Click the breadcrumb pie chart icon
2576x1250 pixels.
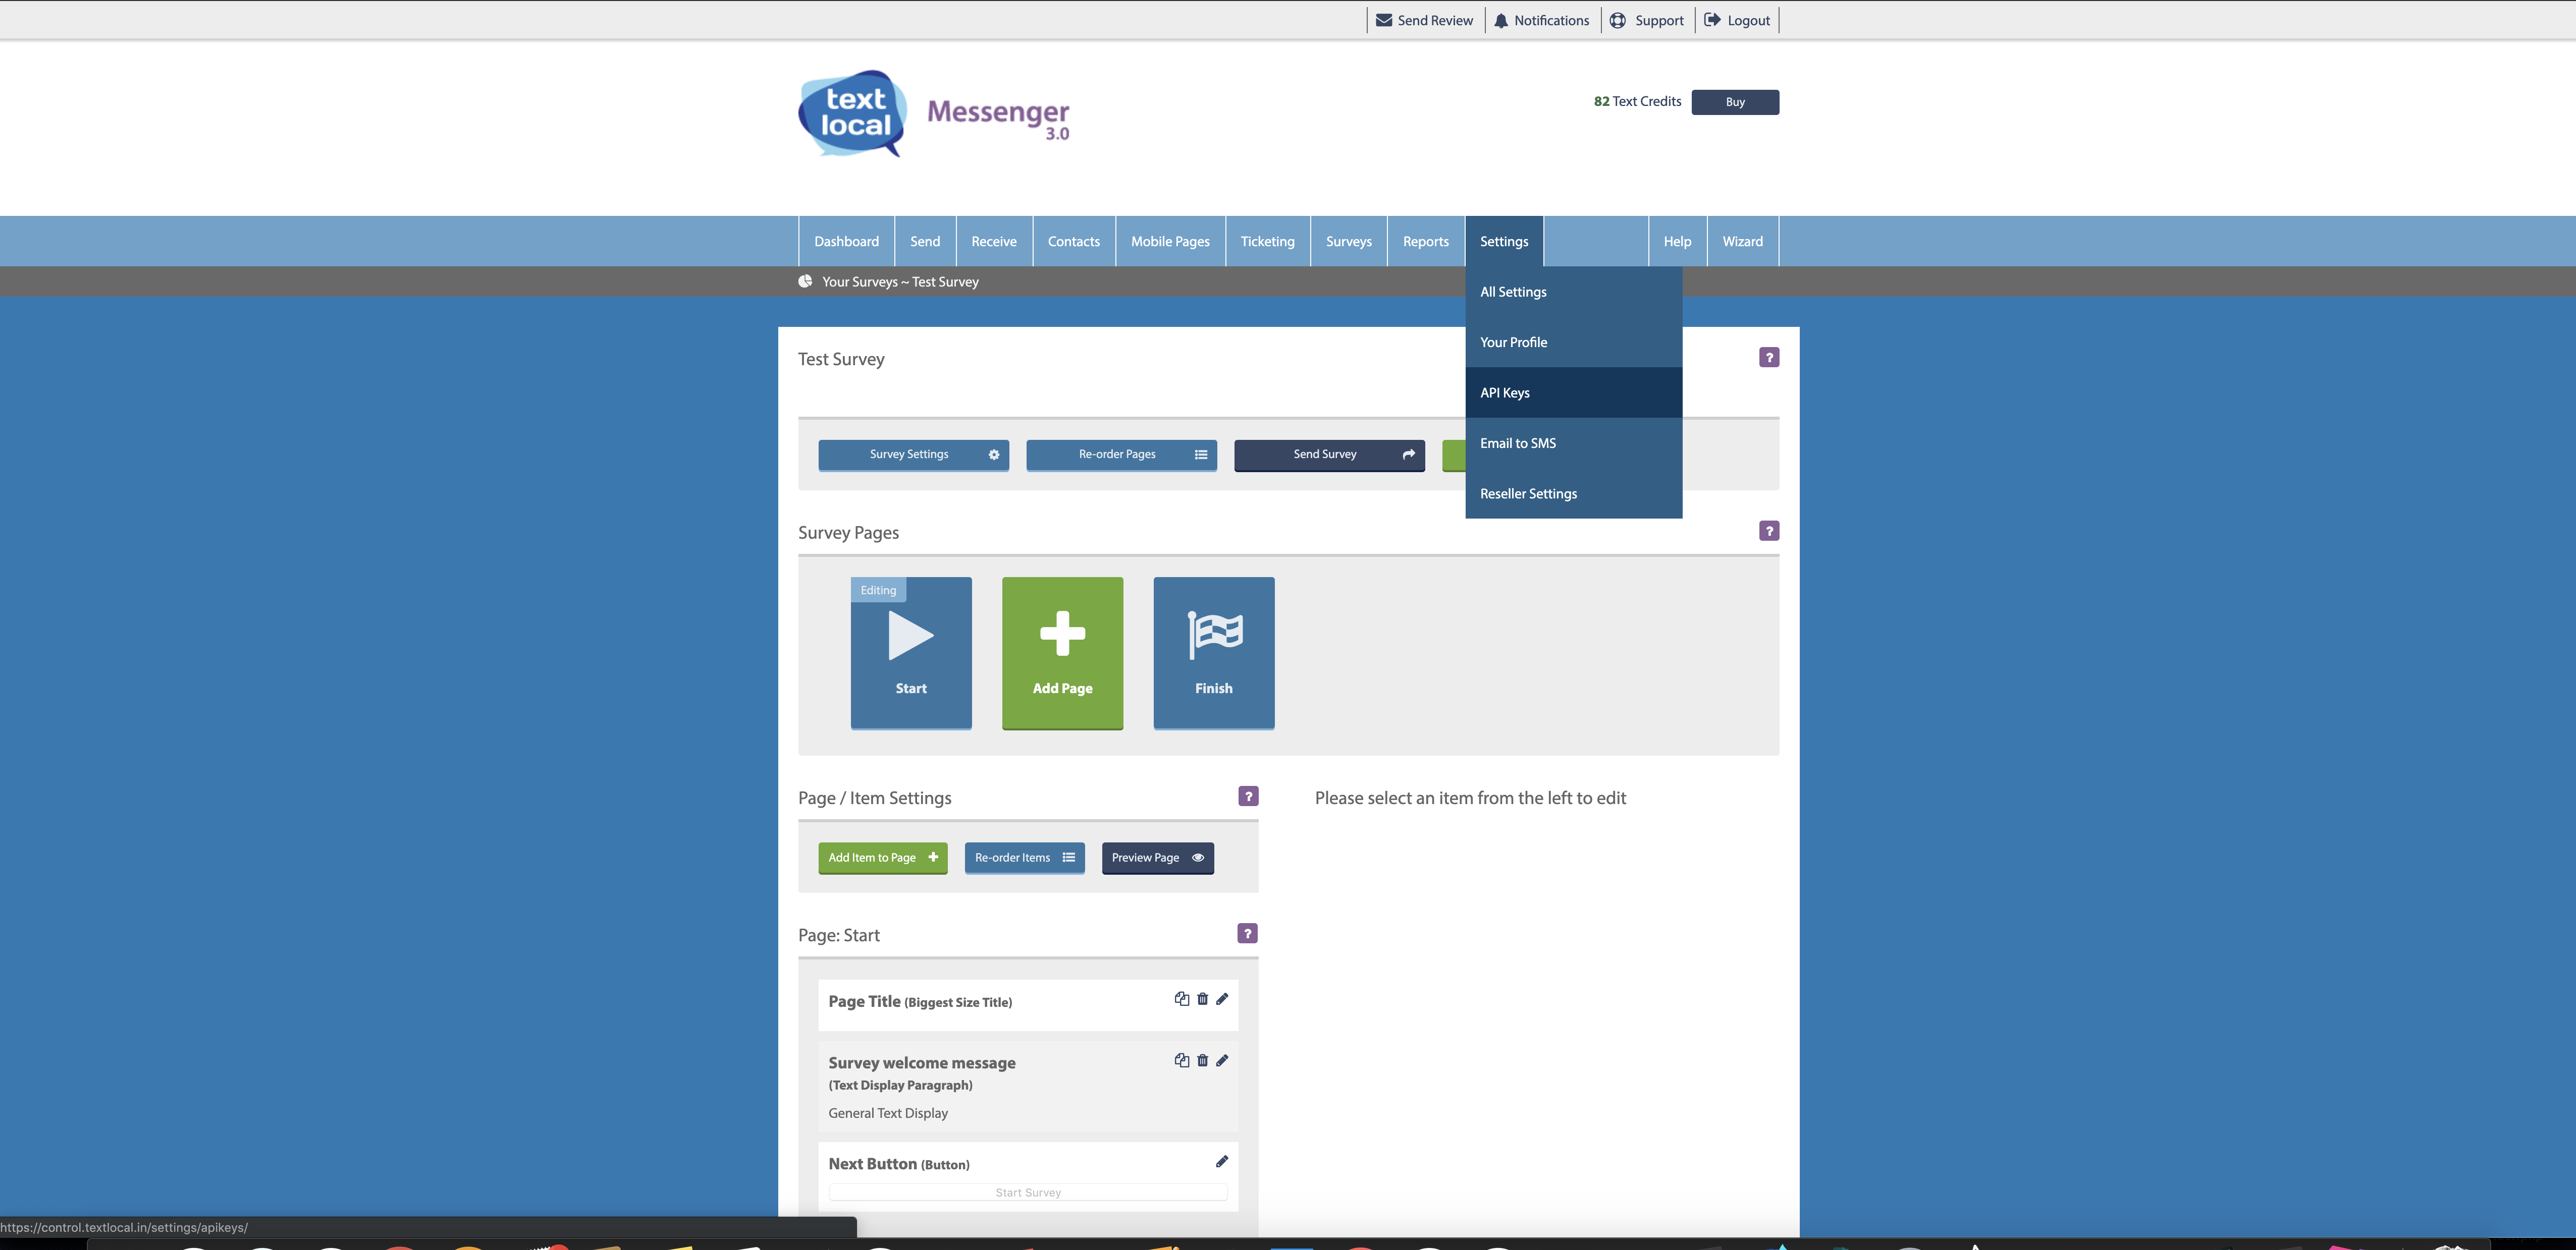coord(805,282)
